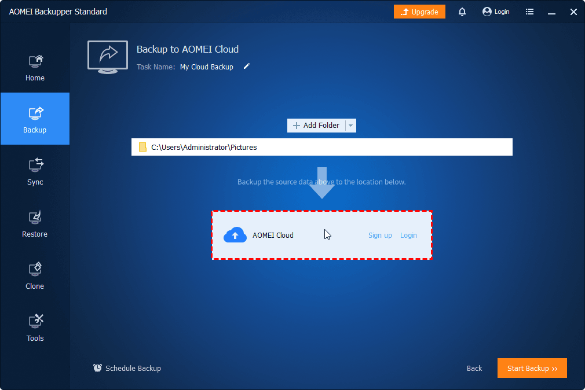Click the My Cloud Backup task name
This screenshot has width=585, height=390.
[207, 67]
